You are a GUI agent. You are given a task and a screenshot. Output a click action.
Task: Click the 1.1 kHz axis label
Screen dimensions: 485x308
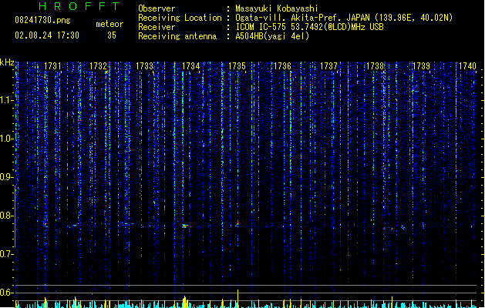point(6,100)
